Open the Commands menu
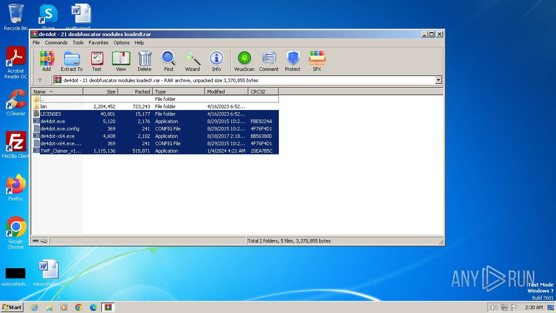 tap(56, 43)
